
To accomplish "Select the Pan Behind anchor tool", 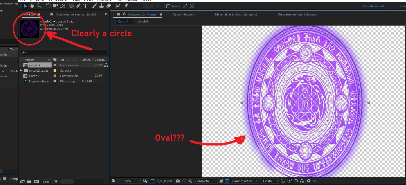I will [x=63, y=6].
